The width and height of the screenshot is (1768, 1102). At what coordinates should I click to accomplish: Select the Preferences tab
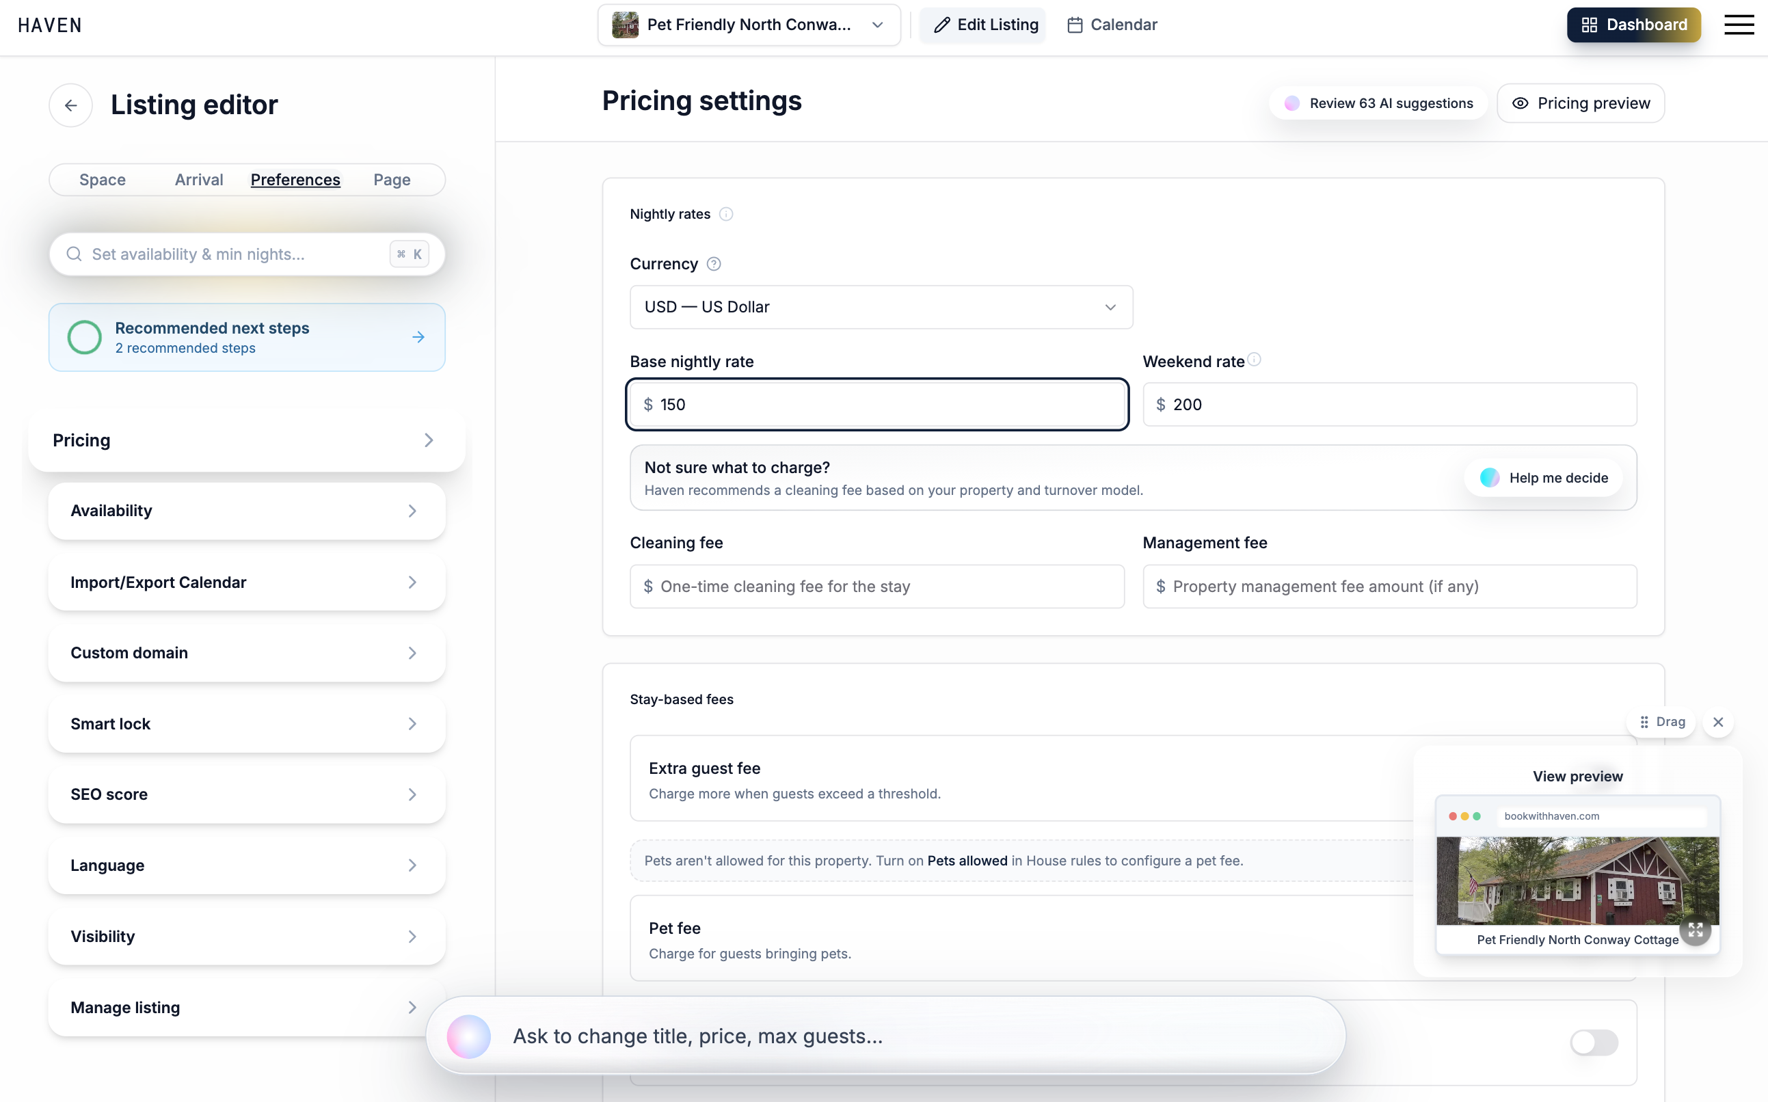coord(295,180)
